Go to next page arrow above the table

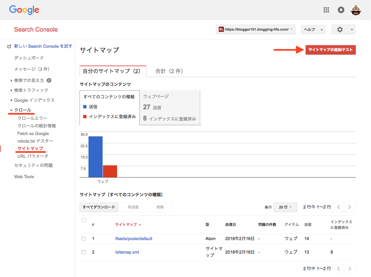[x=350, y=207]
